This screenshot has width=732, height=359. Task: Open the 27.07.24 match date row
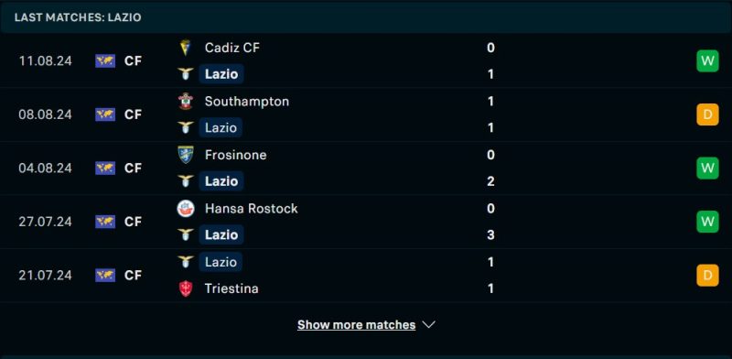[366, 222]
